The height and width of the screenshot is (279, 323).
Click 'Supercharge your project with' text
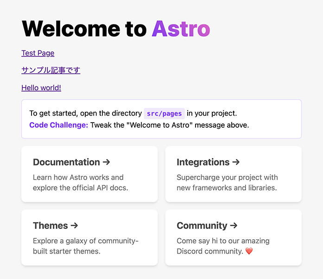pos(227,177)
